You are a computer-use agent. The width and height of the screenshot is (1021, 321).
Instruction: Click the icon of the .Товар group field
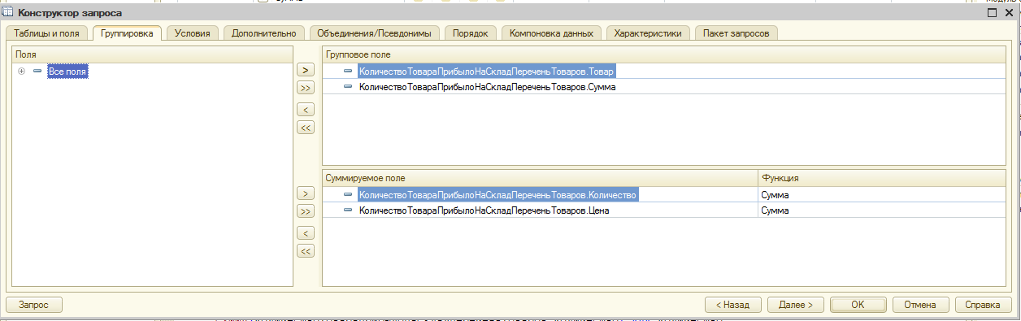pyautogui.click(x=348, y=72)
